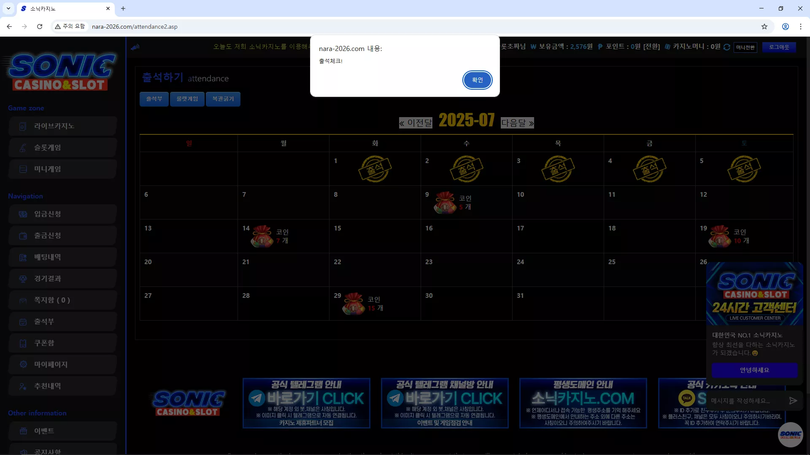Click the 출금신청 sidebar icon
This screenshot has width=810, height=455.
(x=23, y=236)
